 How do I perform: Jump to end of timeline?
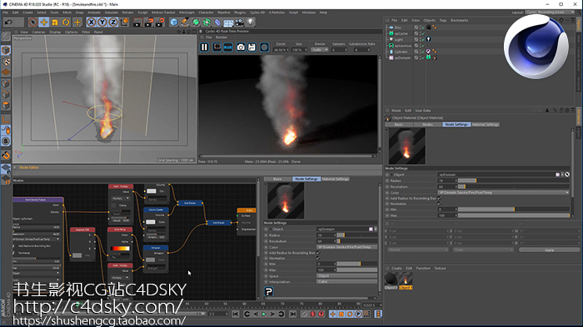[293, 315]
